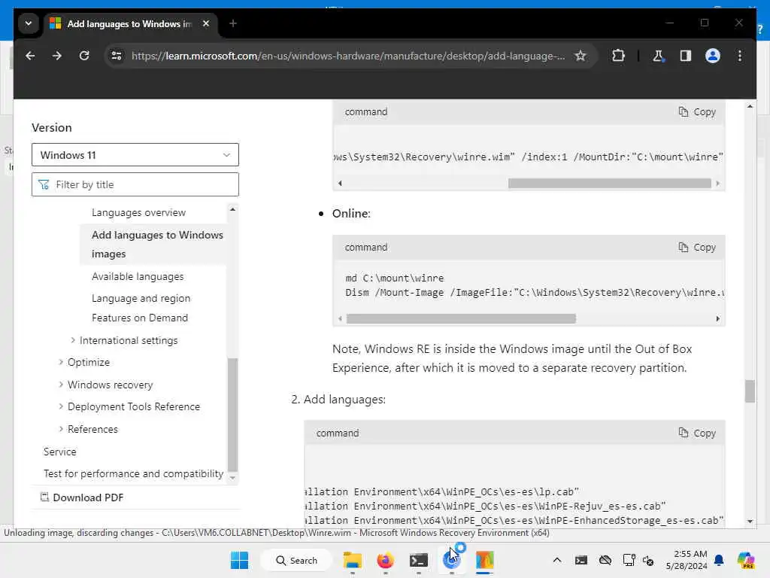This screenshot has height=578, width=770.
Task: Open the terminal app on taskbar
Action: tap(418, 560)
